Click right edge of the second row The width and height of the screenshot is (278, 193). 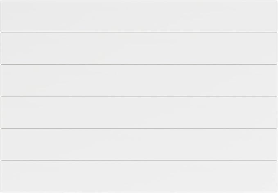coord(277,48)
